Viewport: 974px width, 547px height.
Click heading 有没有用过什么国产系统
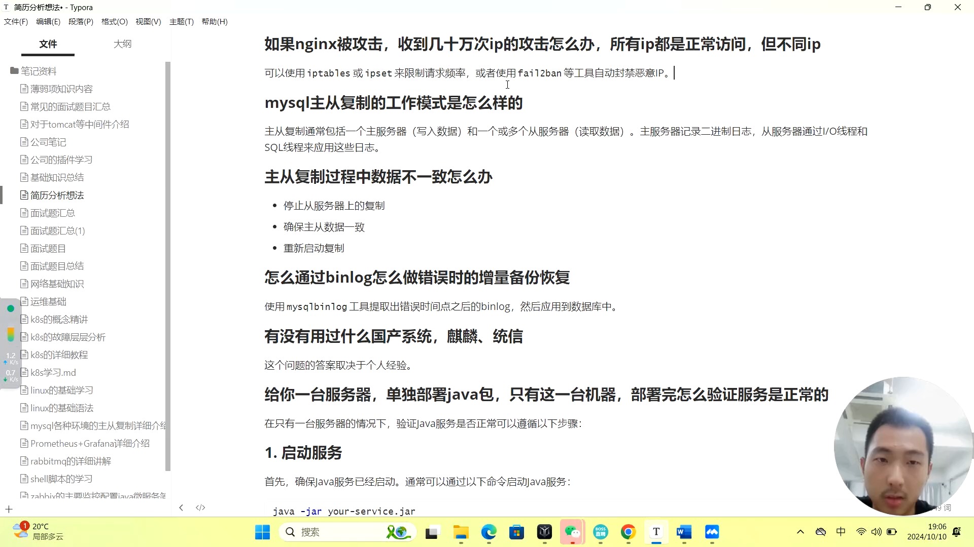click(393, 336)
